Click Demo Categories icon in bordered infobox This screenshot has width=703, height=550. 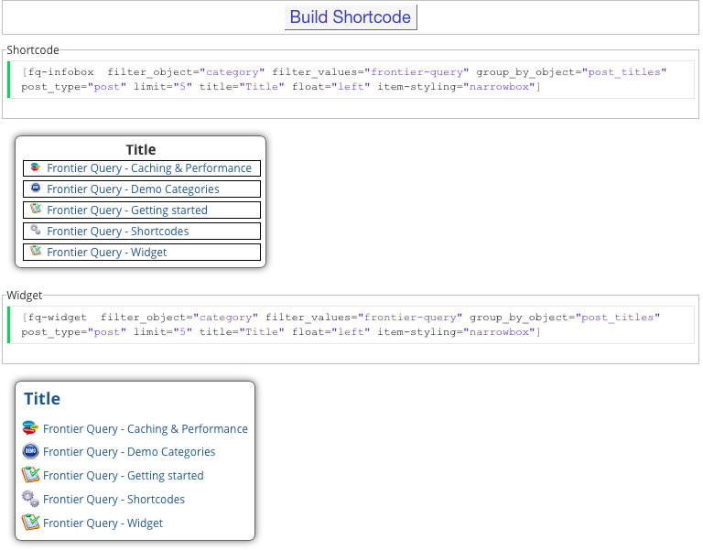36,189
